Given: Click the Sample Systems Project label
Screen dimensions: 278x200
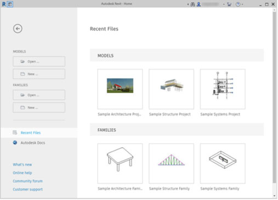Looking at the screenshot, I should pos(220,115).
